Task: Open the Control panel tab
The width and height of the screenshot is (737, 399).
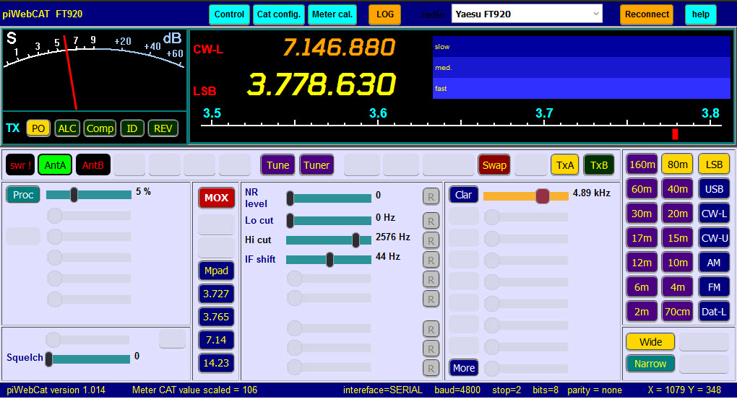Action: click(x=229, y=14)
